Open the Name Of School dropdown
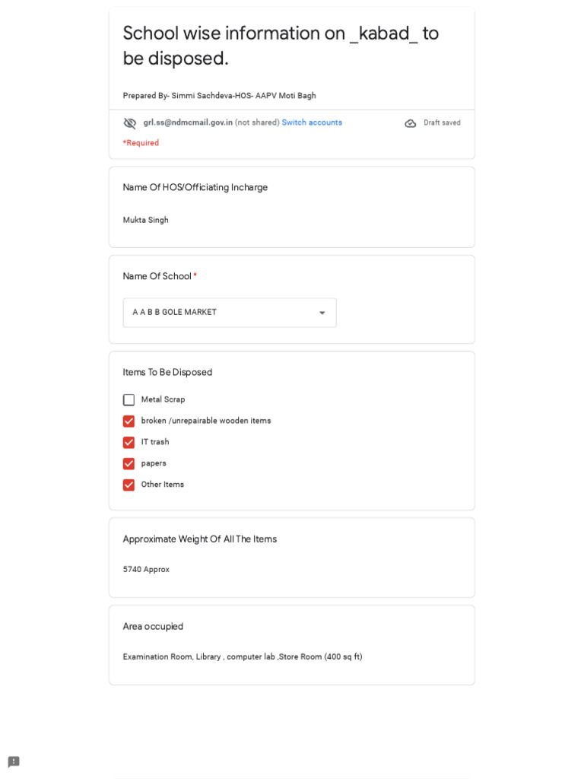 (229, 313)
